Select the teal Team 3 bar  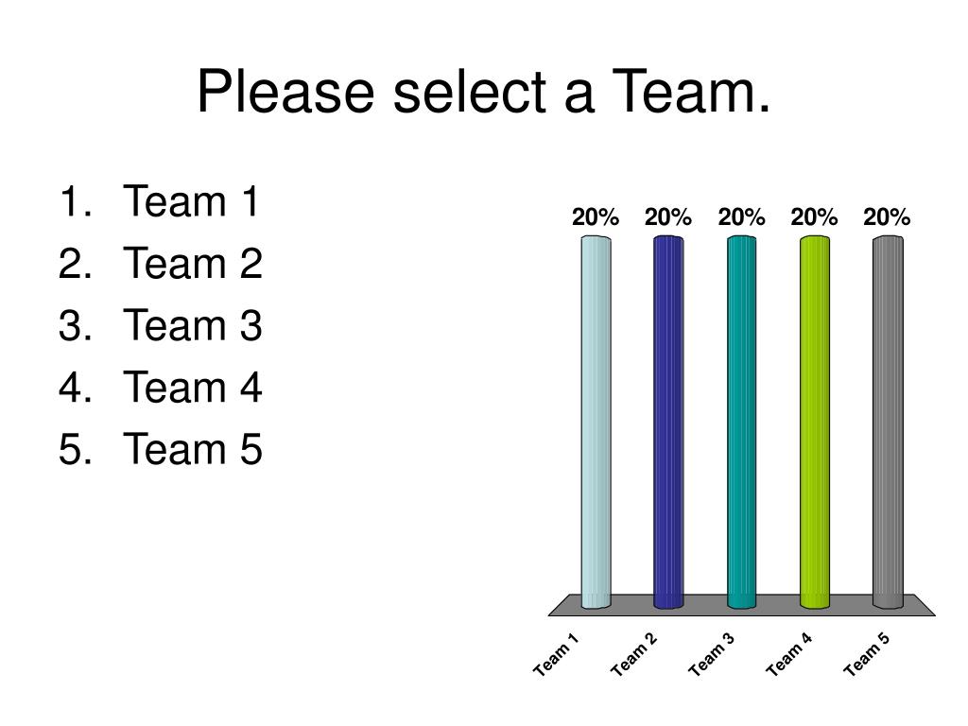pyautogui.click(x=741, y=423)
